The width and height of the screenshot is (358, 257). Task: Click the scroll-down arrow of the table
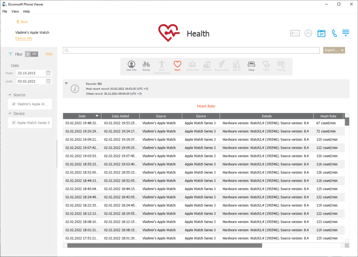pos(347,241)
